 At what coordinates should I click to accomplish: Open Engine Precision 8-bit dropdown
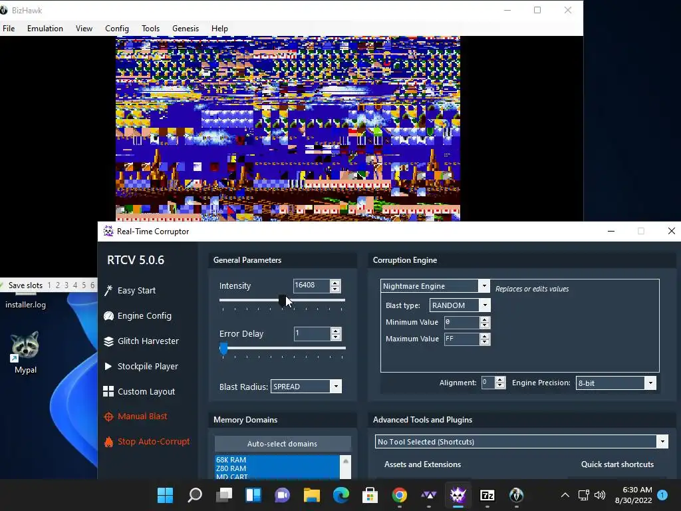pos(650,383)
